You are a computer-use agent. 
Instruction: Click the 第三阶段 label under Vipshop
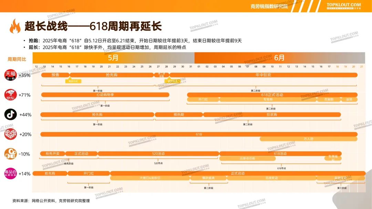tap(342, 188)
